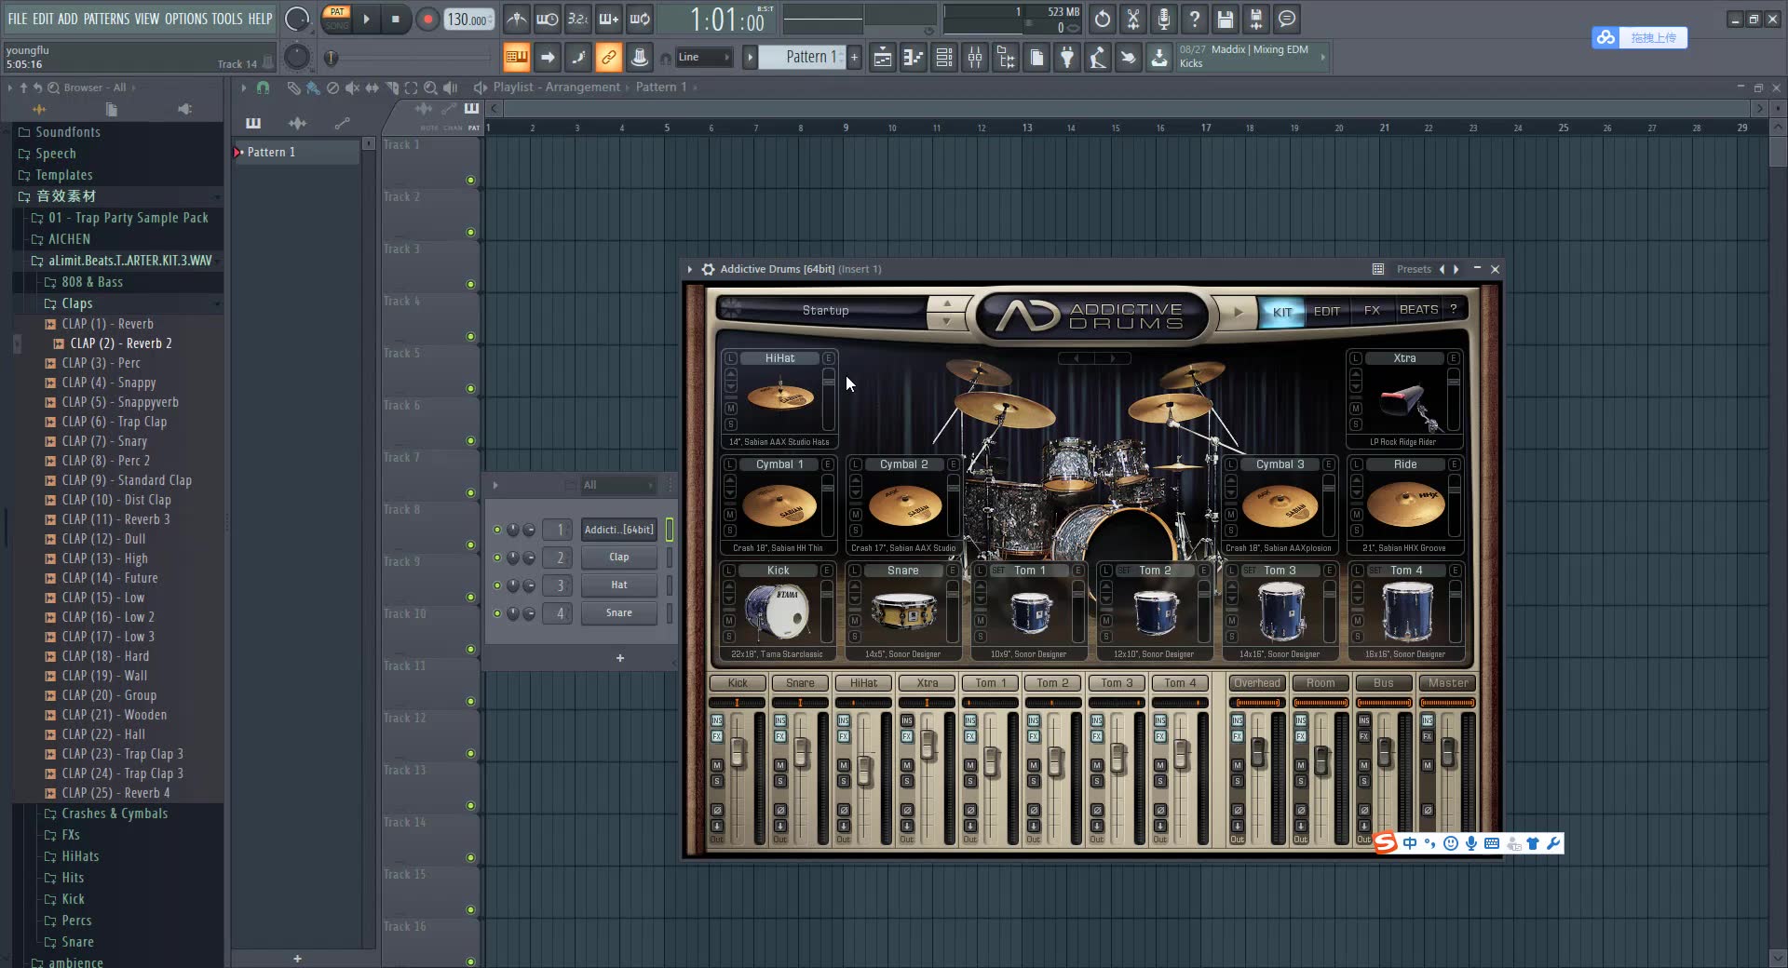This screenshot has height=968, width=1788.
Task: Add new channel with plus button
Action: point(620,658)
